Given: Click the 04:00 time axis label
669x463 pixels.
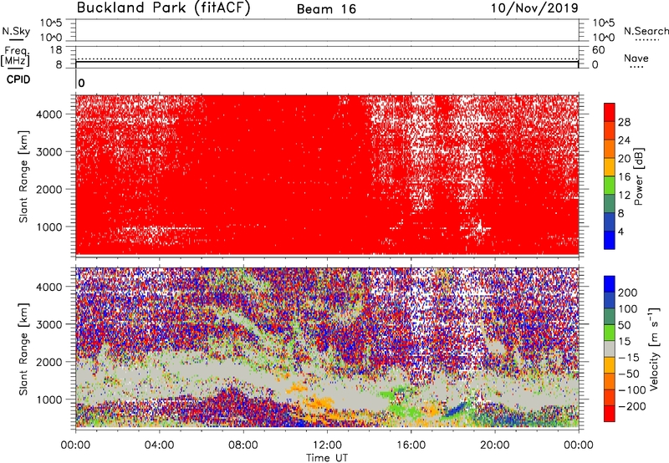Looking at the screenshot, I should pos(160,445).
